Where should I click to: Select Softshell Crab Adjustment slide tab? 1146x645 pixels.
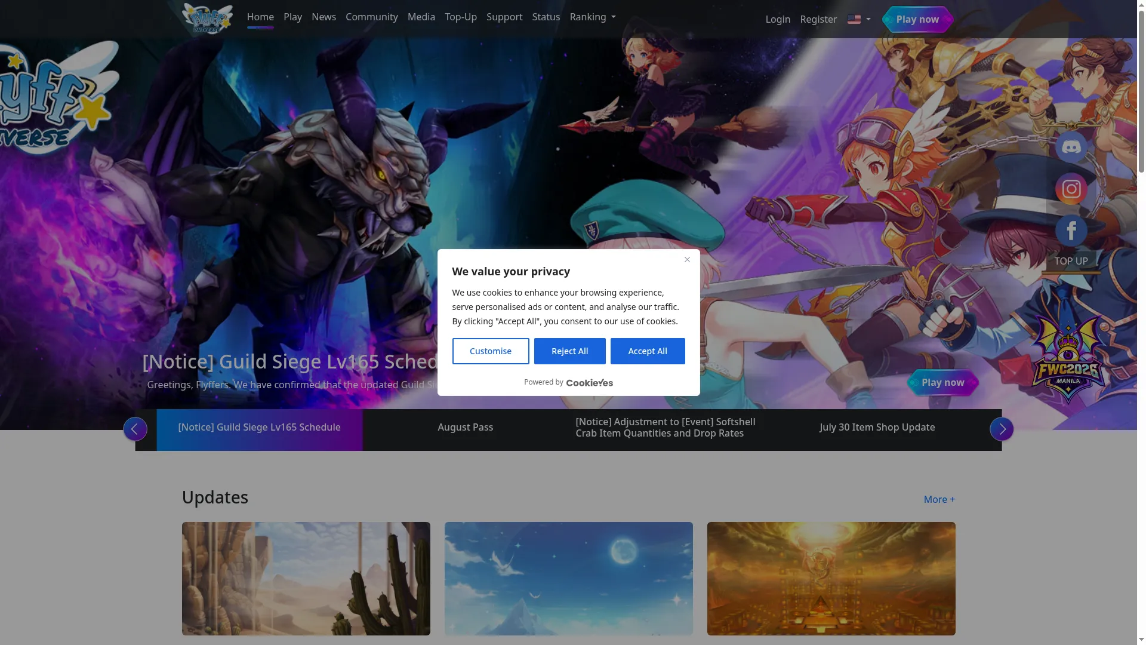click(x=671, y=429)
